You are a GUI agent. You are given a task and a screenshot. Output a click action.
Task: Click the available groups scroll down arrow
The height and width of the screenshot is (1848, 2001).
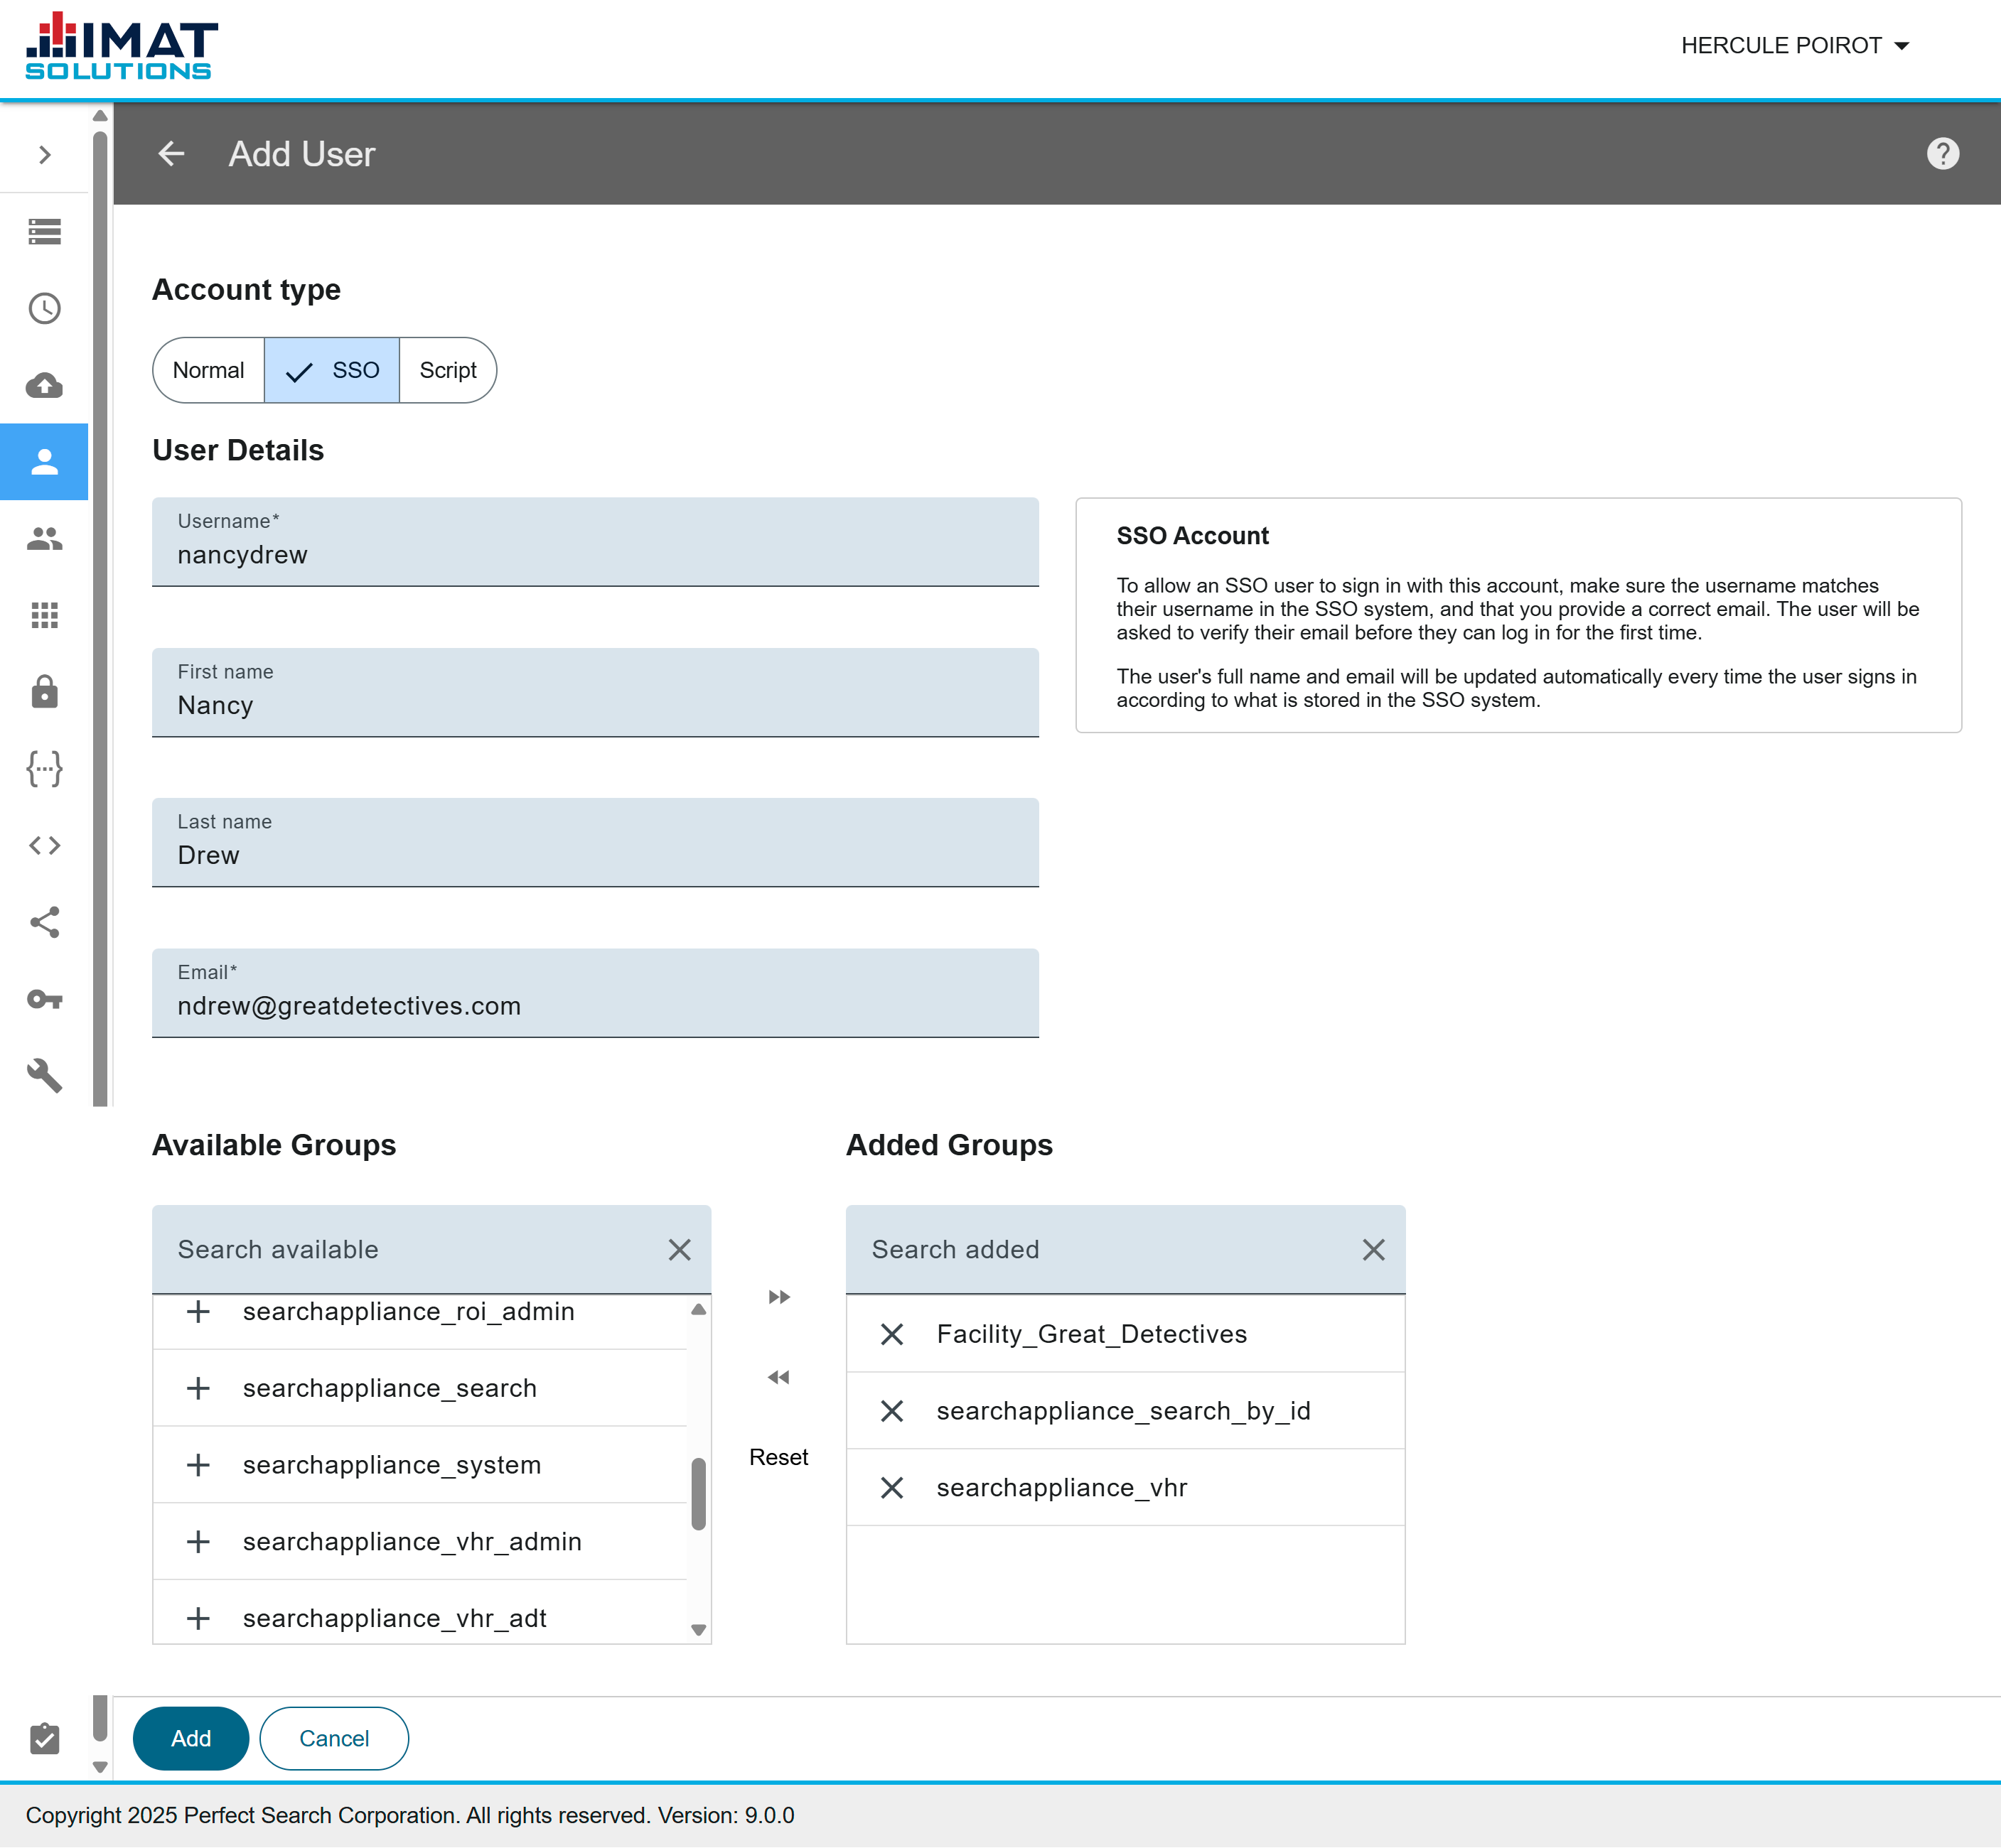(698, 1630)
